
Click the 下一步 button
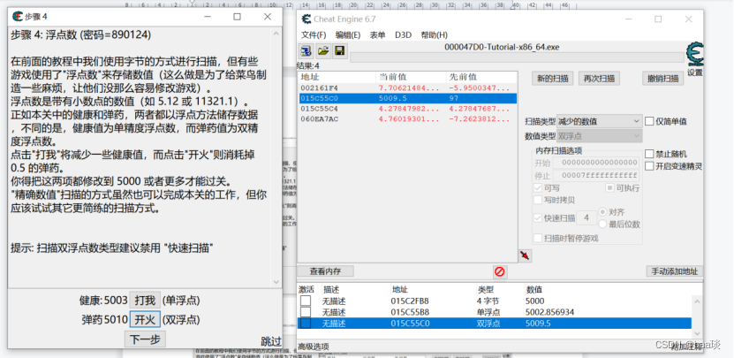click(145, 339)
